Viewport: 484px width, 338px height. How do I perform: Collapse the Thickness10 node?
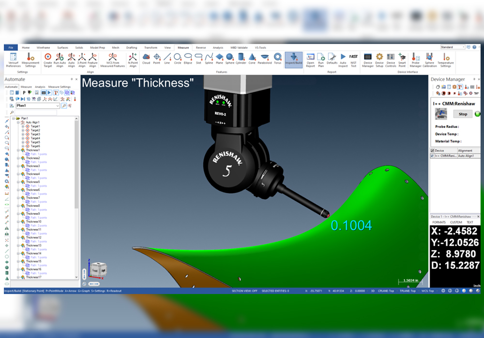click(x=18, y=222)
